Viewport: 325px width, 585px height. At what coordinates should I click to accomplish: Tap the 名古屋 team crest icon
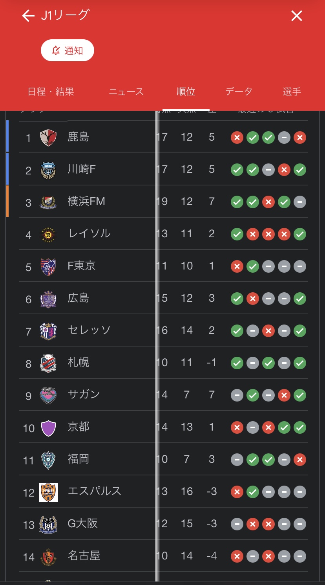[48, 556]
